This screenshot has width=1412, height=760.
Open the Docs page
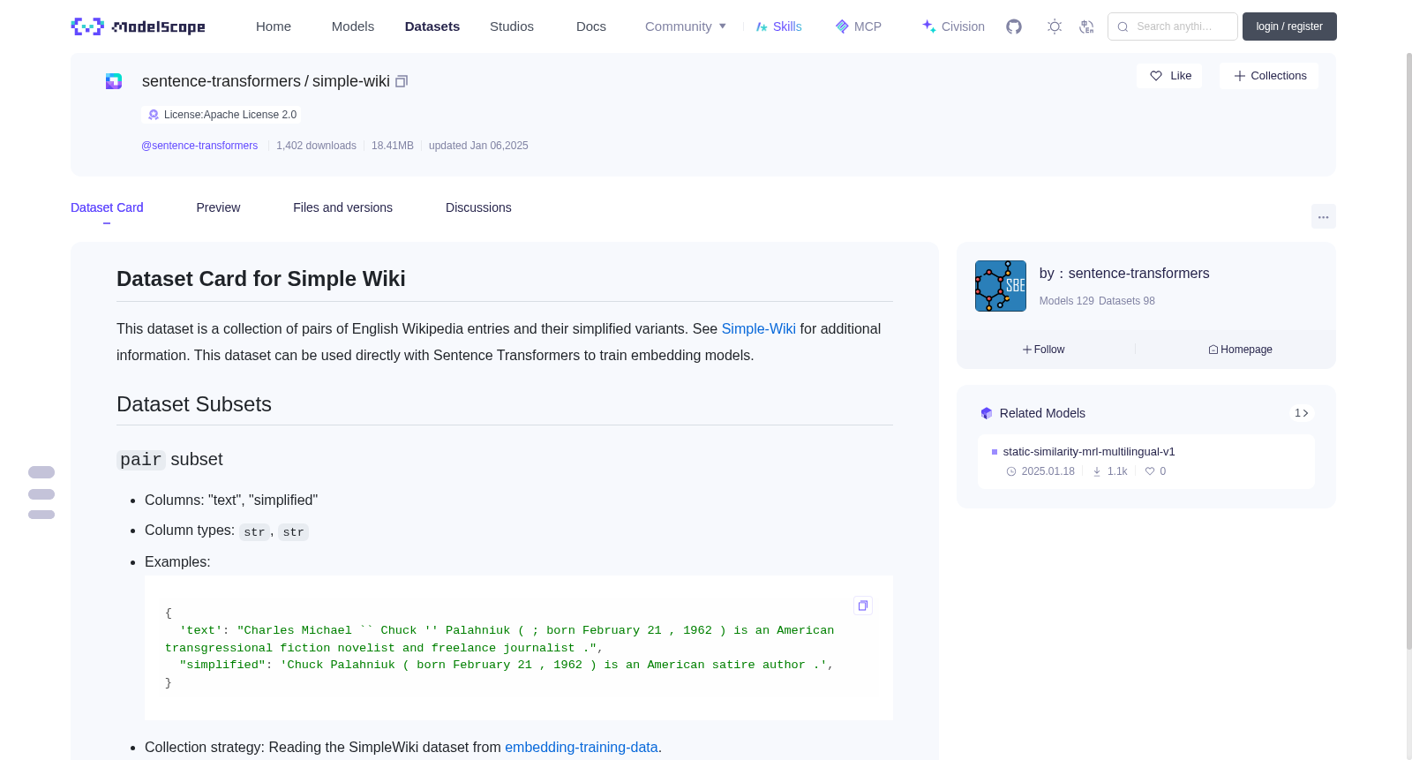(x=591, y=26)
